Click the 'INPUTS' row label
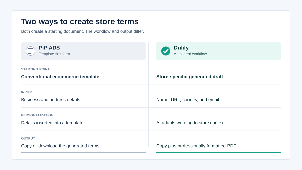The width and height of the screenshot is (302, 170). pos(27,92)
